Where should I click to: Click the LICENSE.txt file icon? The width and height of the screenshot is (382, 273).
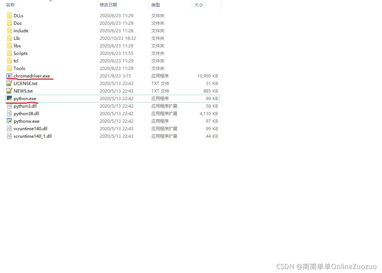9,84
